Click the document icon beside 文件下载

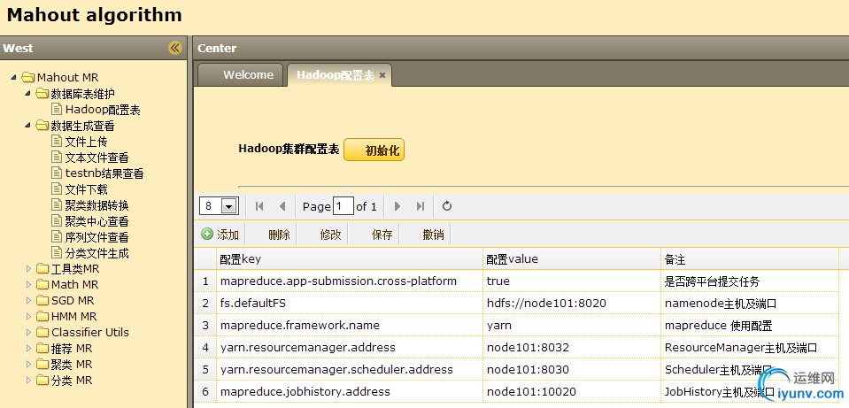pos(57,189)
